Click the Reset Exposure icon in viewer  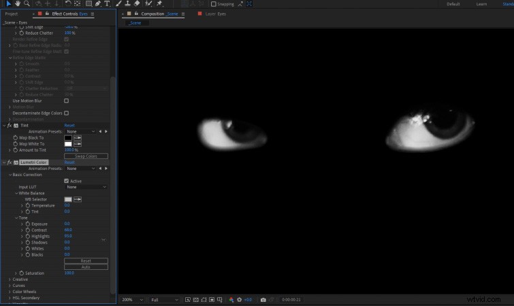[239, 300]
